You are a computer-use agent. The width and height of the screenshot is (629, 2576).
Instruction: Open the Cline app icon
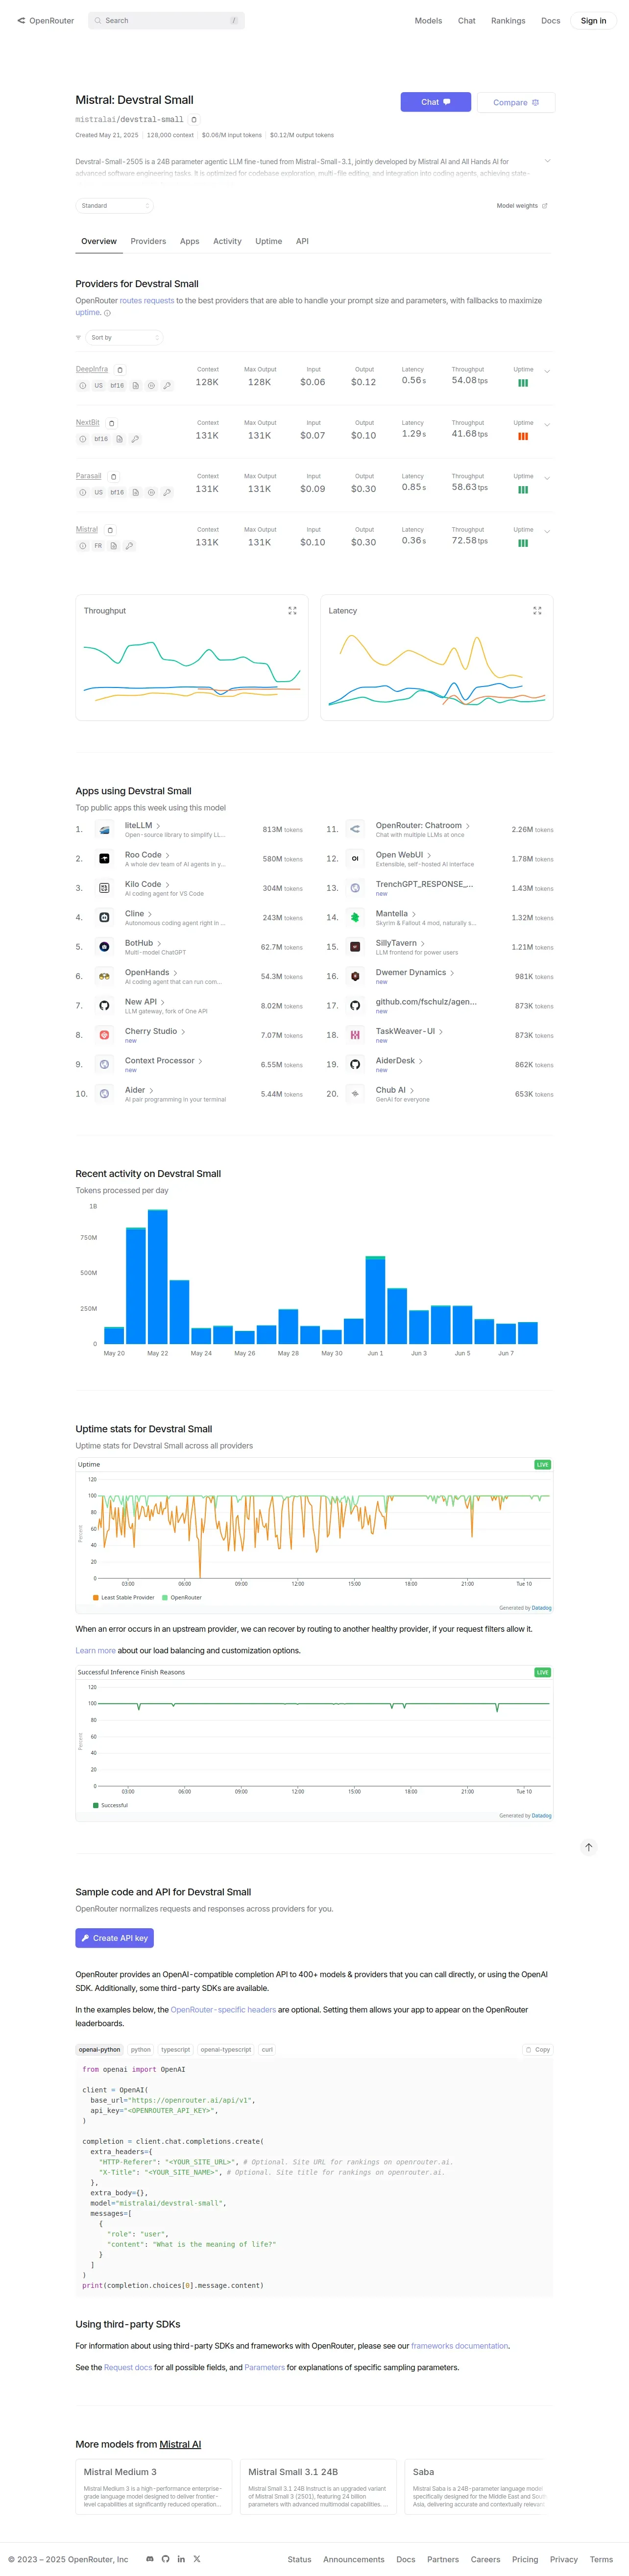tap(104, 917)
